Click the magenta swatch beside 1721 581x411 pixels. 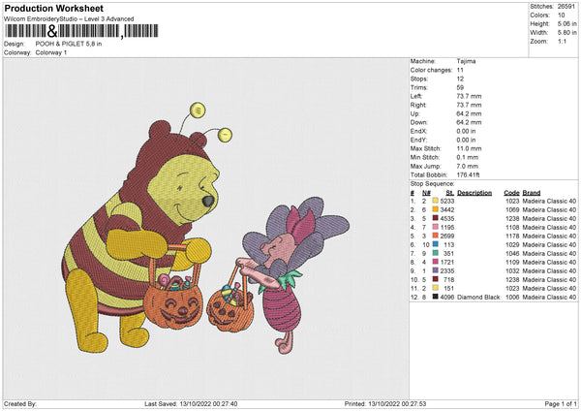[436, 263]
